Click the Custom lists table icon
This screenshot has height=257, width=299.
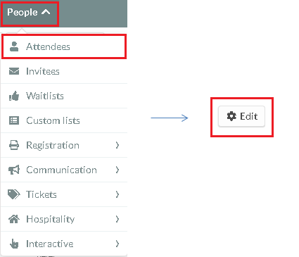tap(14, 120)
